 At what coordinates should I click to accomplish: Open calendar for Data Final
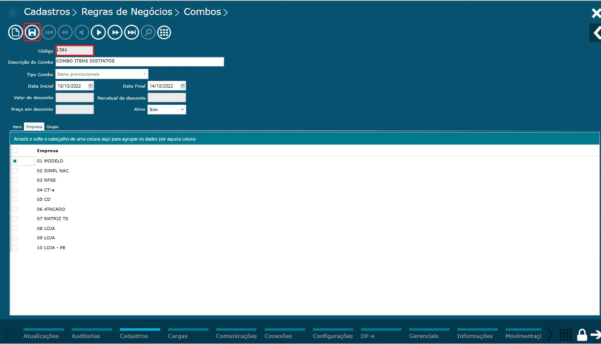point(182,86)
